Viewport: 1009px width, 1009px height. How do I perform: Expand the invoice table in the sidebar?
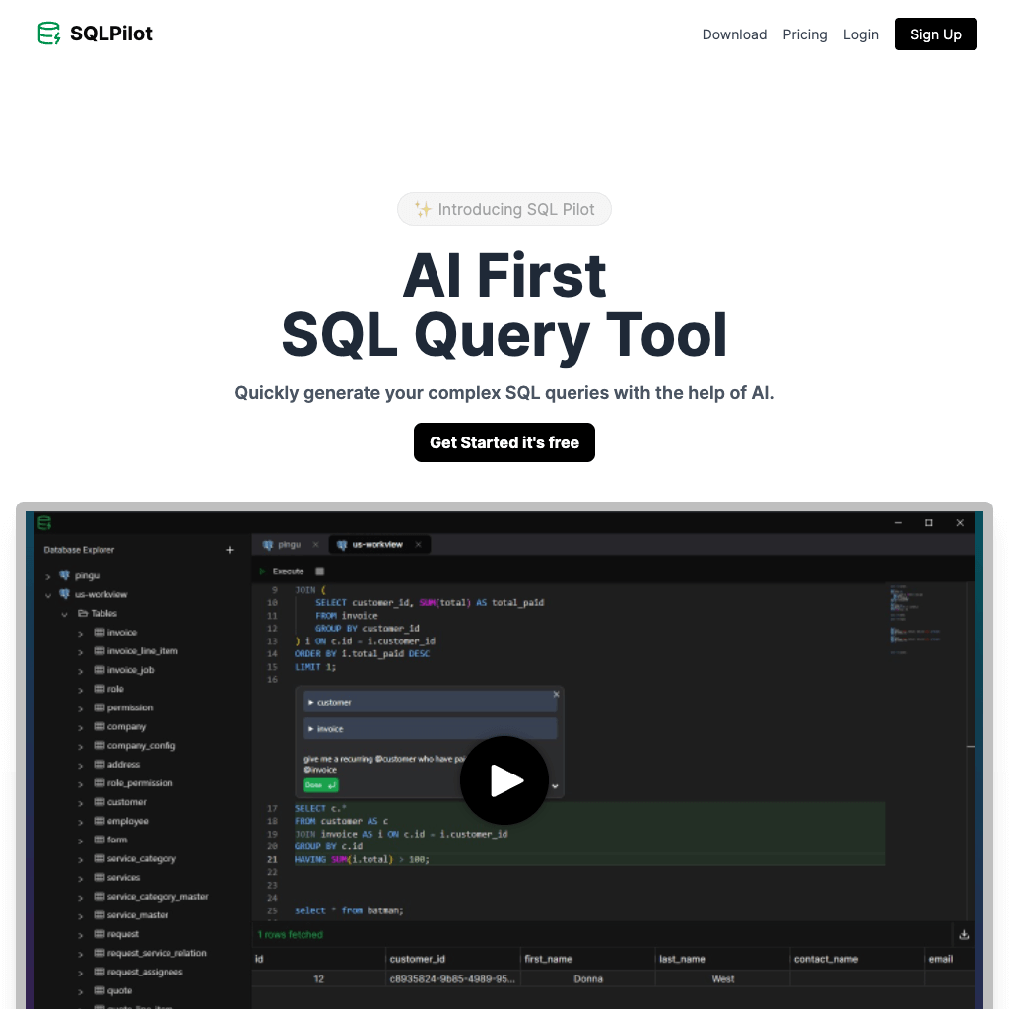(x=80, y=632)
